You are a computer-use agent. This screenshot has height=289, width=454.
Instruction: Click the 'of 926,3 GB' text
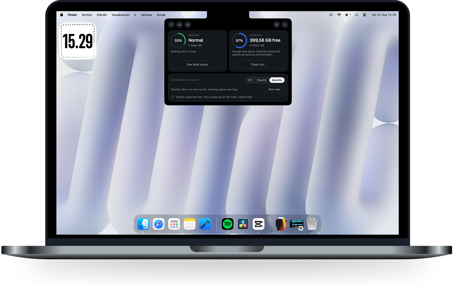[257, 45]
